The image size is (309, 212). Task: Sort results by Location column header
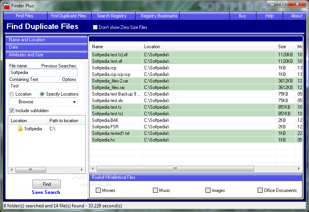(209, 47)
